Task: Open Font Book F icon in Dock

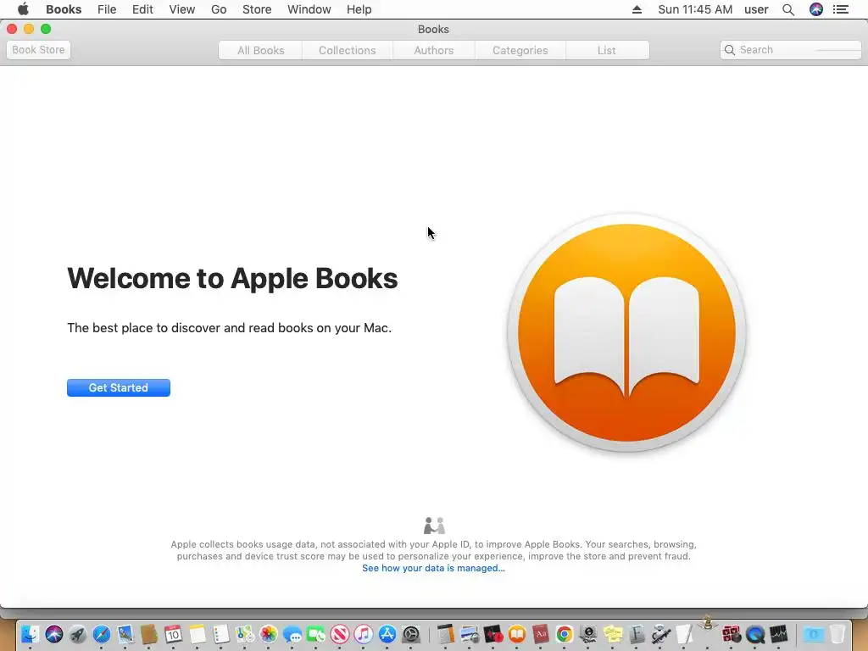Action: pos(637,634)
